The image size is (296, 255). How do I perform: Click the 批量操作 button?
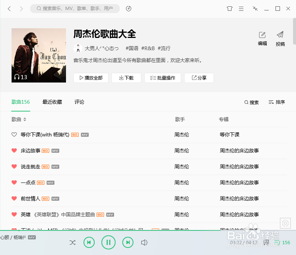click(163, 78)
